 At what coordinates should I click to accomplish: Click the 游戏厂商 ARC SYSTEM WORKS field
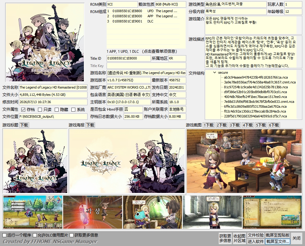129,87
